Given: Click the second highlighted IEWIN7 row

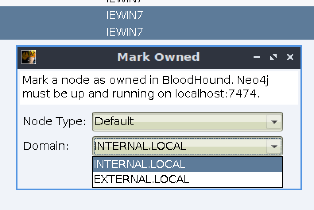Looking at the screenshot, I should (x=157, y=31).
